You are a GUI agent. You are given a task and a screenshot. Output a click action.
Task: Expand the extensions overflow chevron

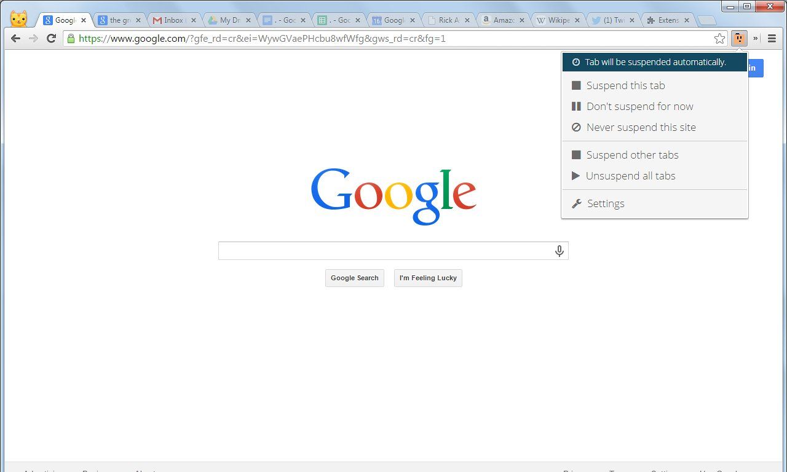tap(754, 38)
